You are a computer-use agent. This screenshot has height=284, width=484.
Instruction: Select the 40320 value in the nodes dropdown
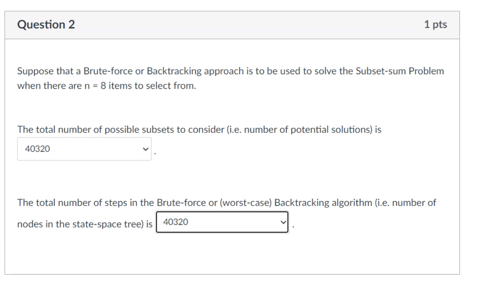tap(176, 222)
